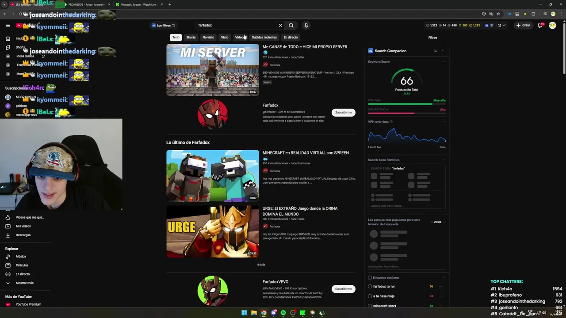The image size is (566, 318).
Task: Click the Inicio home icon in sidebar
Action: 8,38
